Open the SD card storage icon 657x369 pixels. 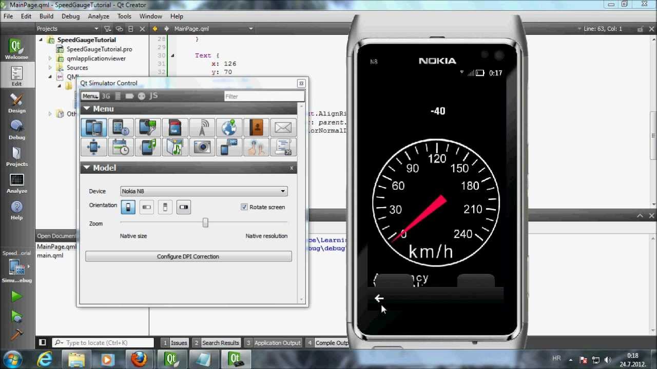(x=175, y=127)
